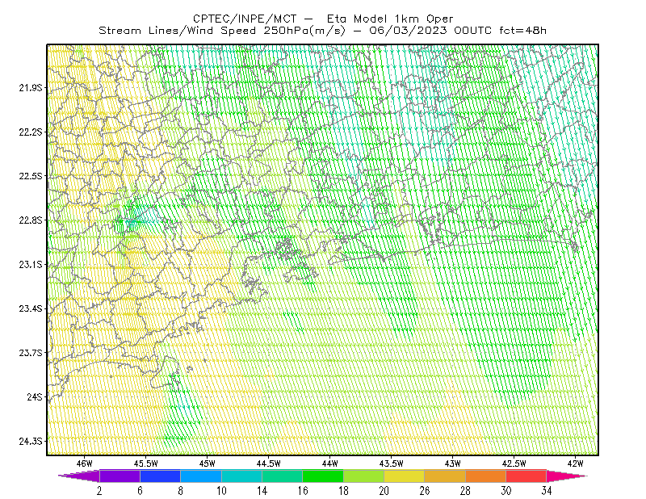Click the legend value '10'
This screenshot has width=646, height=499.
tap(221, 491)
